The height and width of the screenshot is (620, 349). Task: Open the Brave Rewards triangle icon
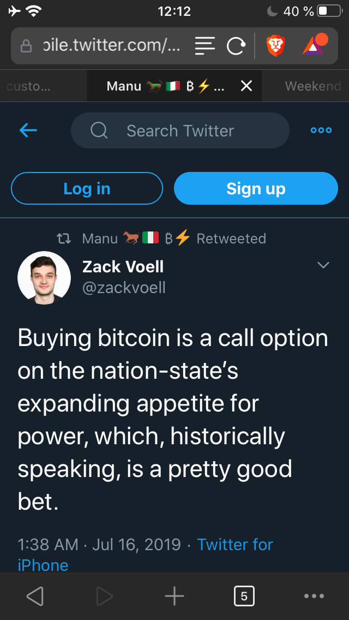tap(314, 45)
